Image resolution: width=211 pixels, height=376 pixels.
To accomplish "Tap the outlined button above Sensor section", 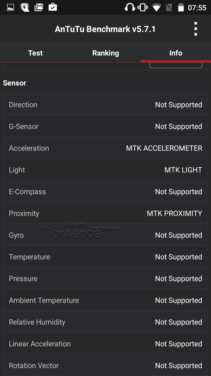I will [x=176, y=65].
